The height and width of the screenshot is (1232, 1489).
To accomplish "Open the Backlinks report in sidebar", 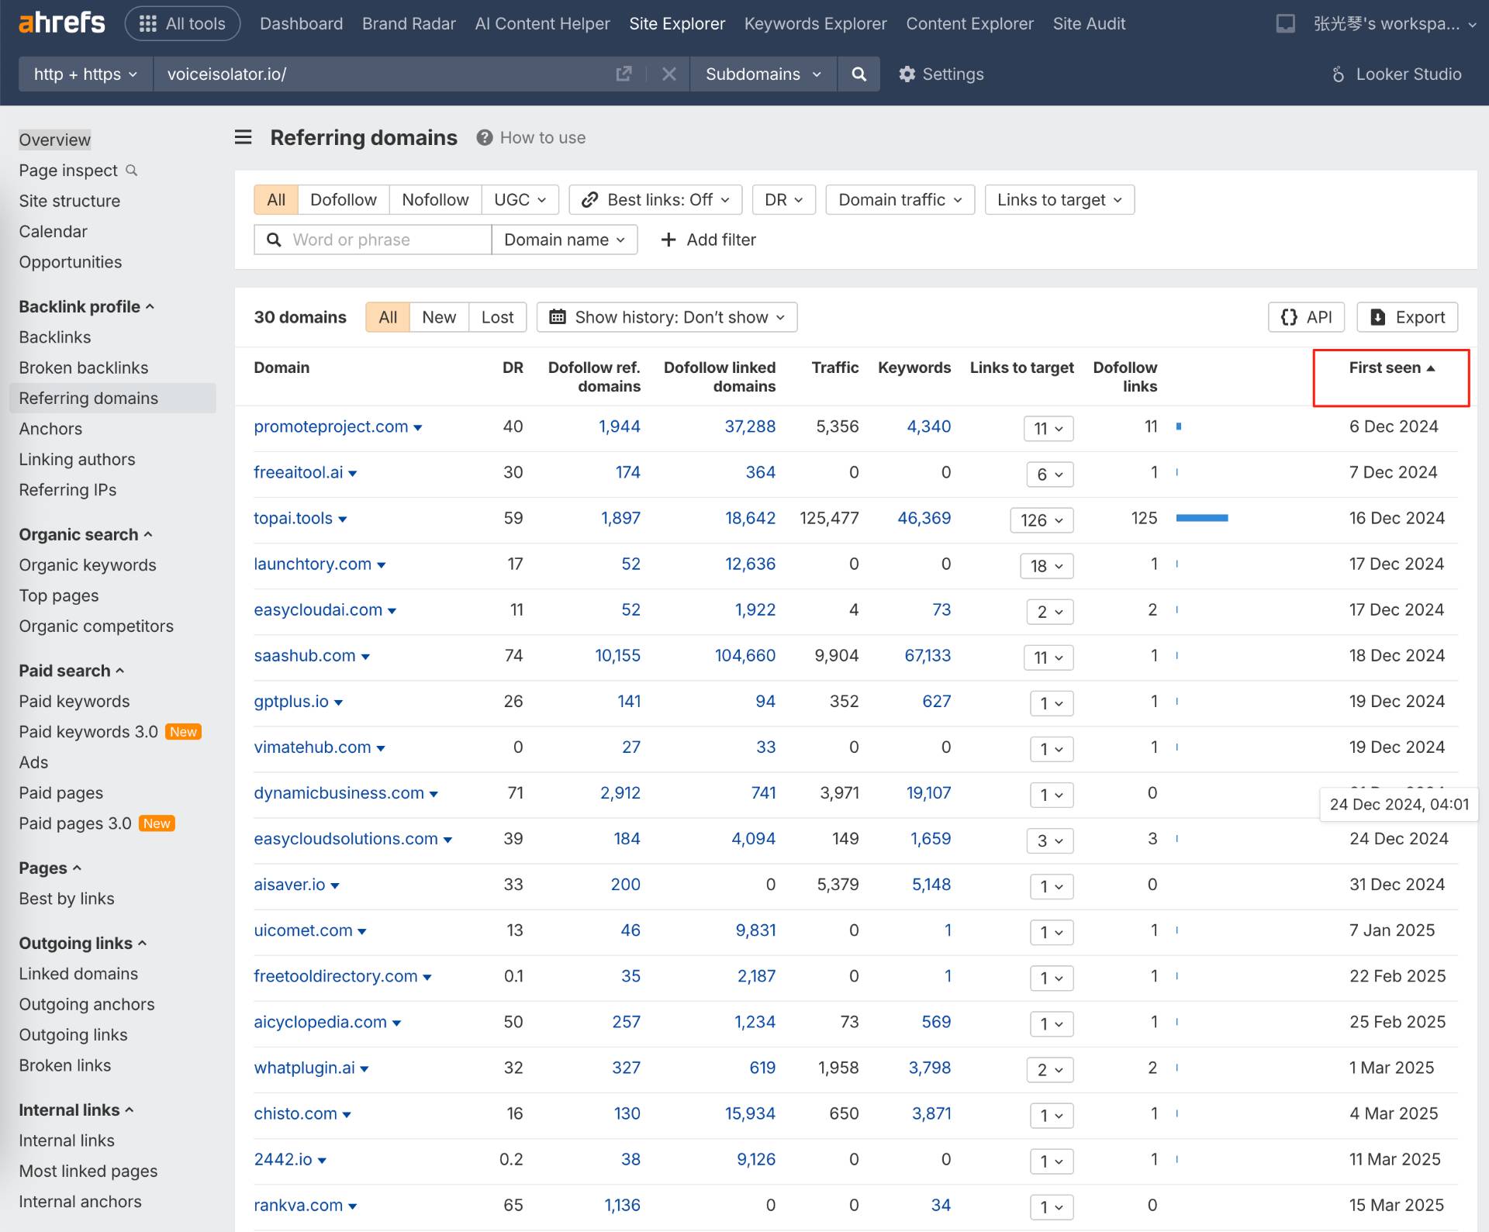I will click(55, 337).
